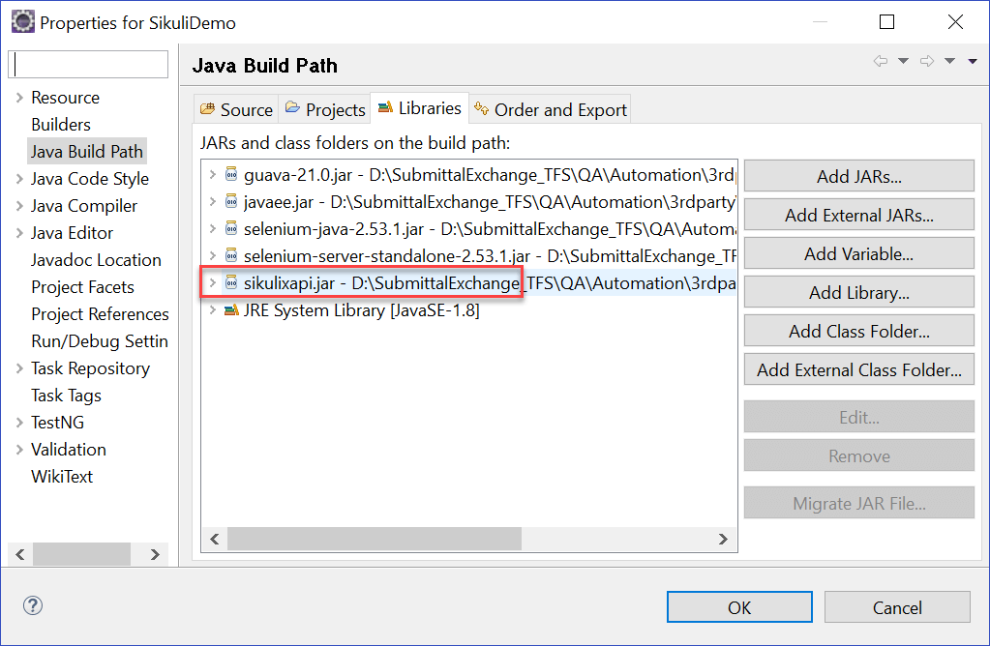Expand the JRE System Library node
The image size is (990, 646).
[x=213, y=310]
